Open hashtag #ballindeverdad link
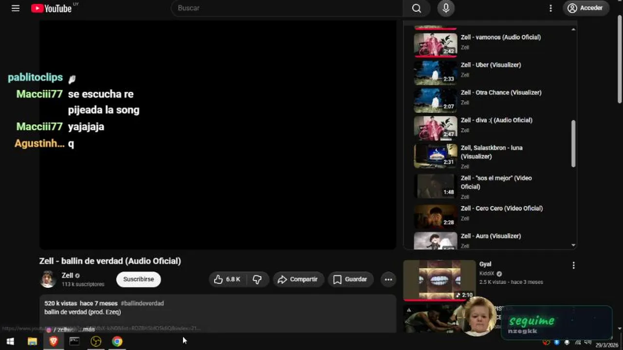This screenshot has width=623, height=350. coord(142,303)
